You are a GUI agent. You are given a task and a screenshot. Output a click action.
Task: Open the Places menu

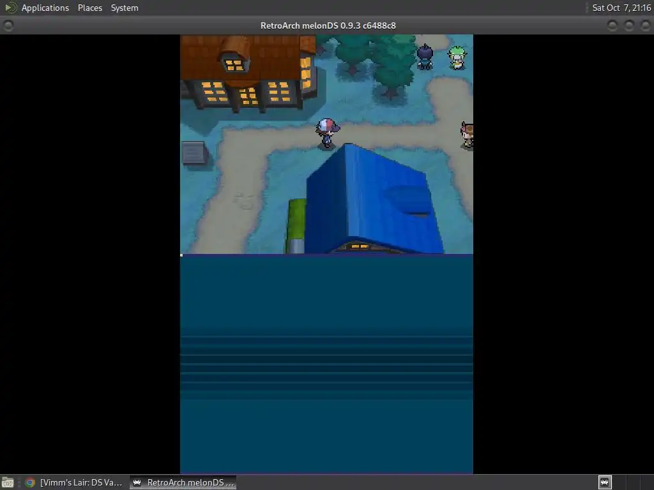[x=89, y=8]
